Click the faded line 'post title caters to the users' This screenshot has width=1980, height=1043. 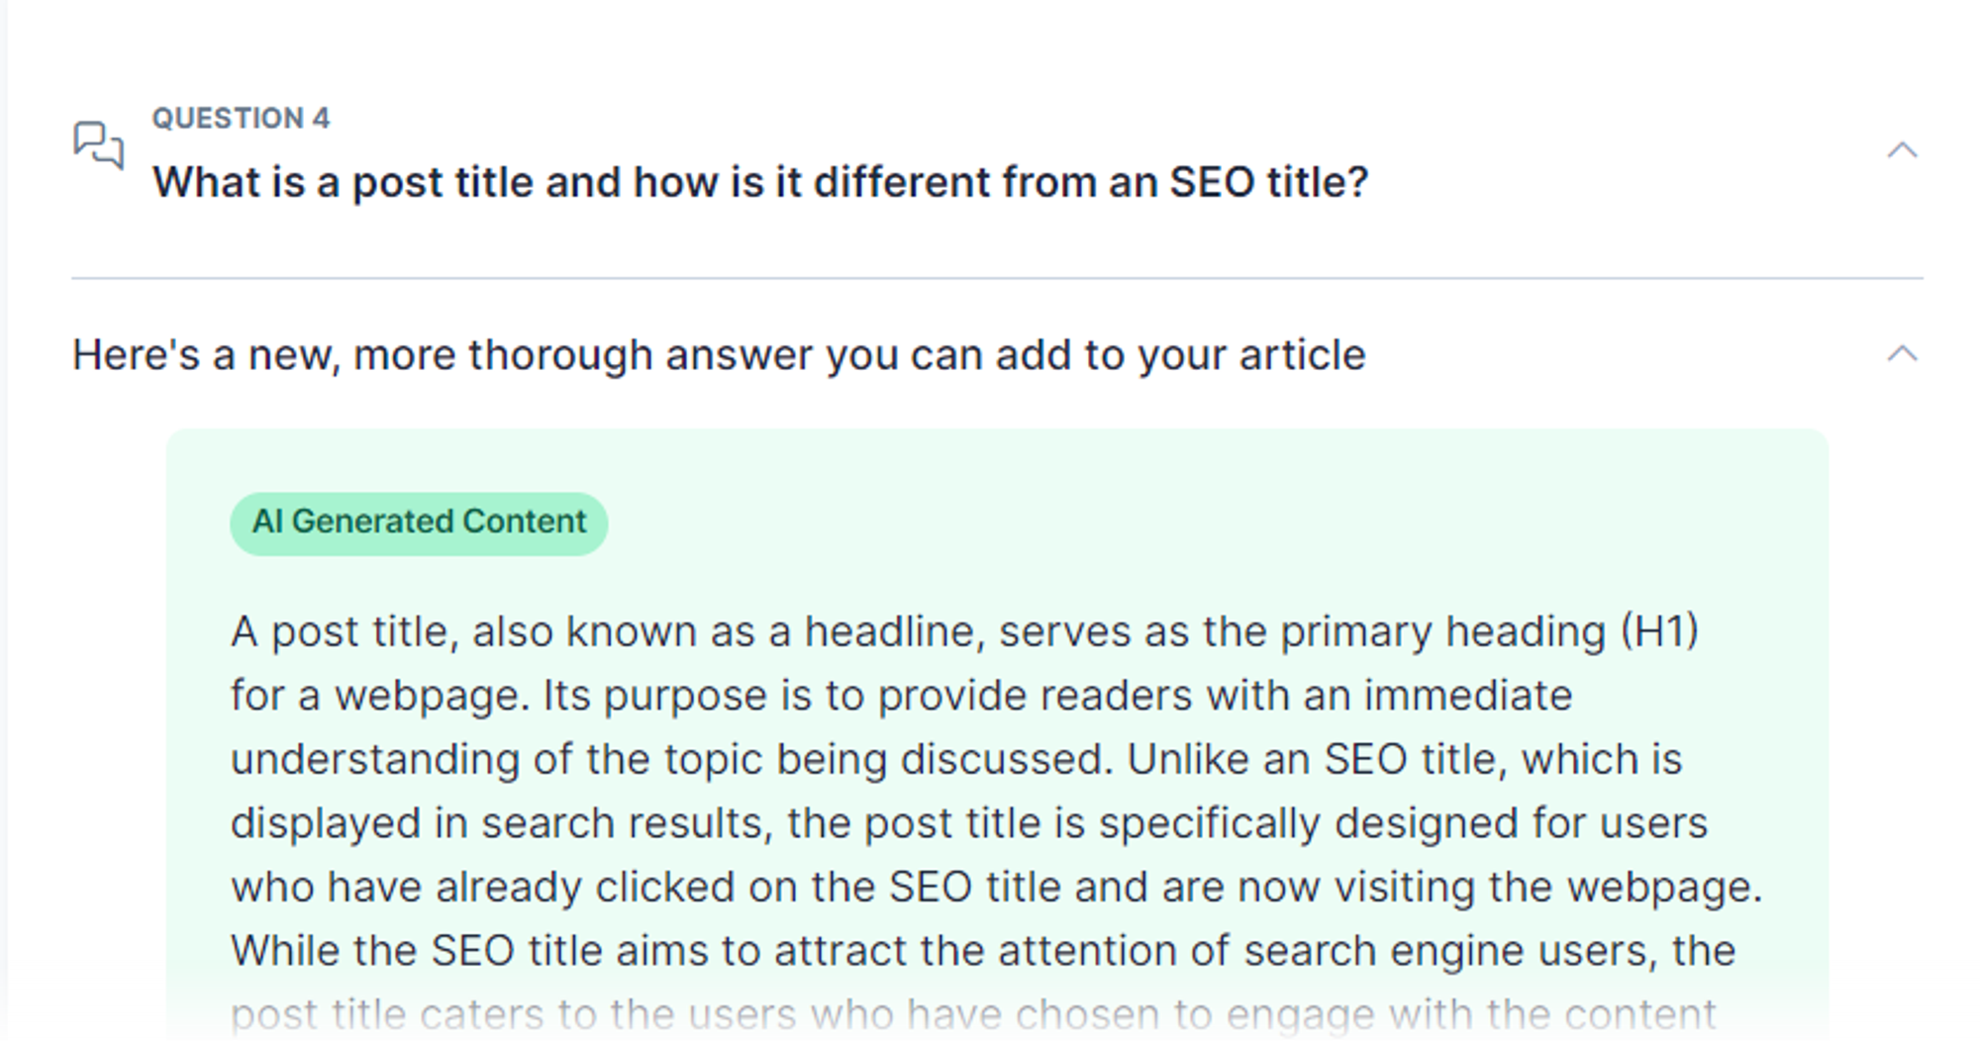pyautogui.click(x=973, y=1014)
